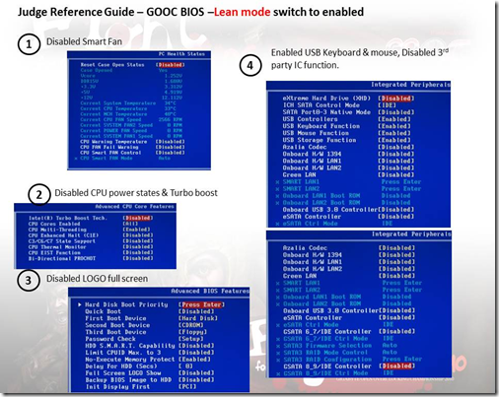Select highlighted GSATA 8_9/IDE Controller setting
This screenshot has height=397, width=499.
[x=349, y=366]
